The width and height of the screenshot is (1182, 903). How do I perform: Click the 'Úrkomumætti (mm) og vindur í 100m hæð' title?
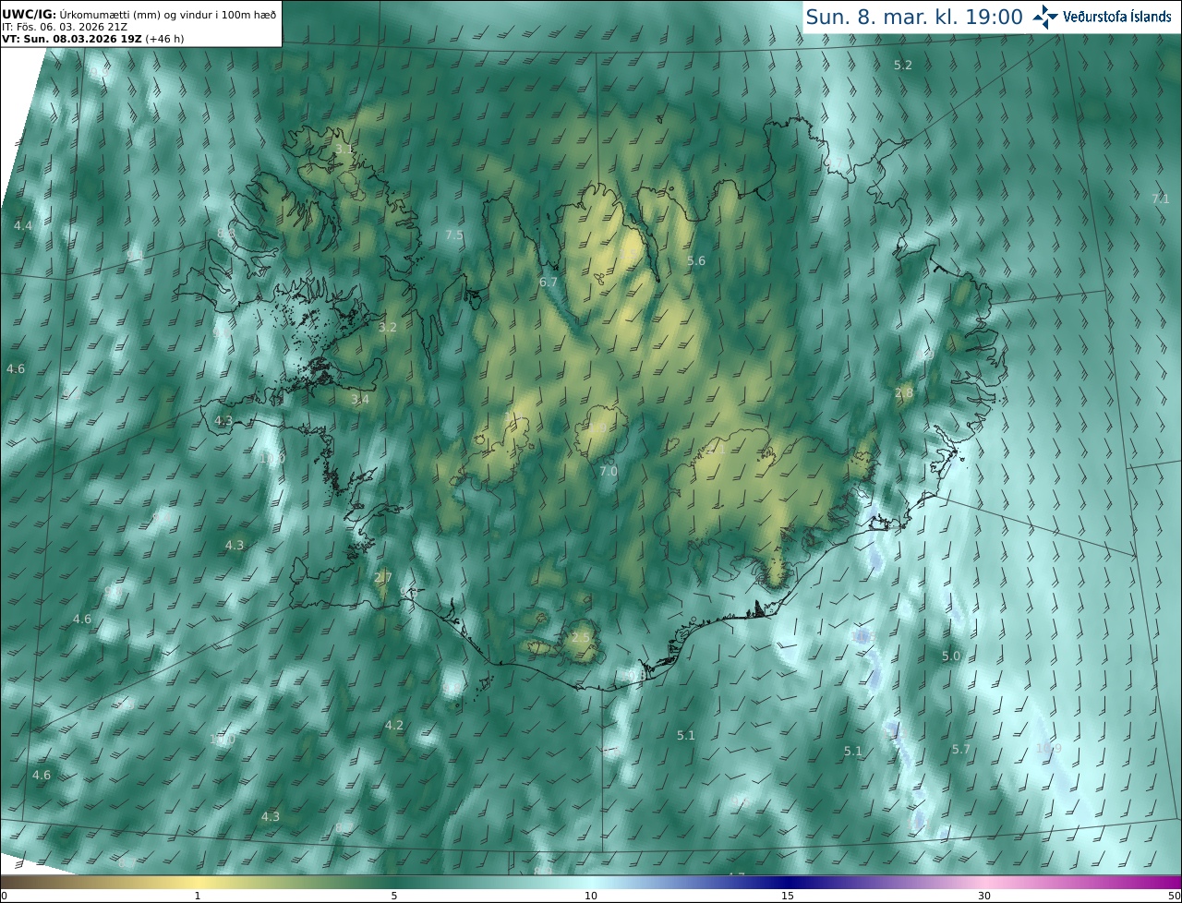168,14
